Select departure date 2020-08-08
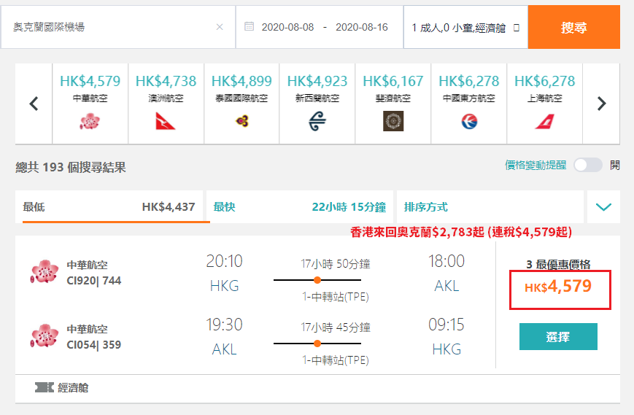The image size is (634, 415). (287, 27)
